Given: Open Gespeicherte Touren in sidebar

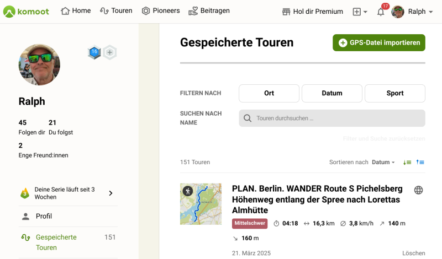Looking at the screenshot, I should coord(56,242).
